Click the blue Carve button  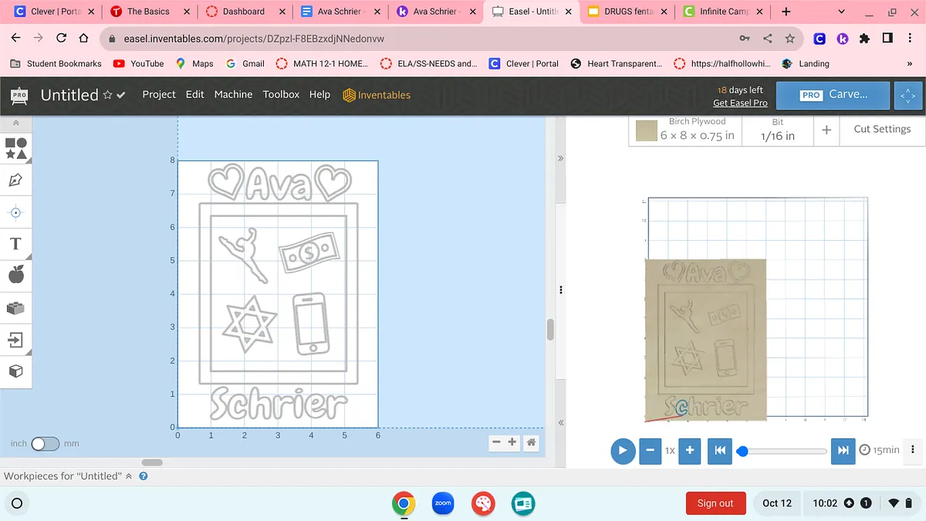[833, 94]
